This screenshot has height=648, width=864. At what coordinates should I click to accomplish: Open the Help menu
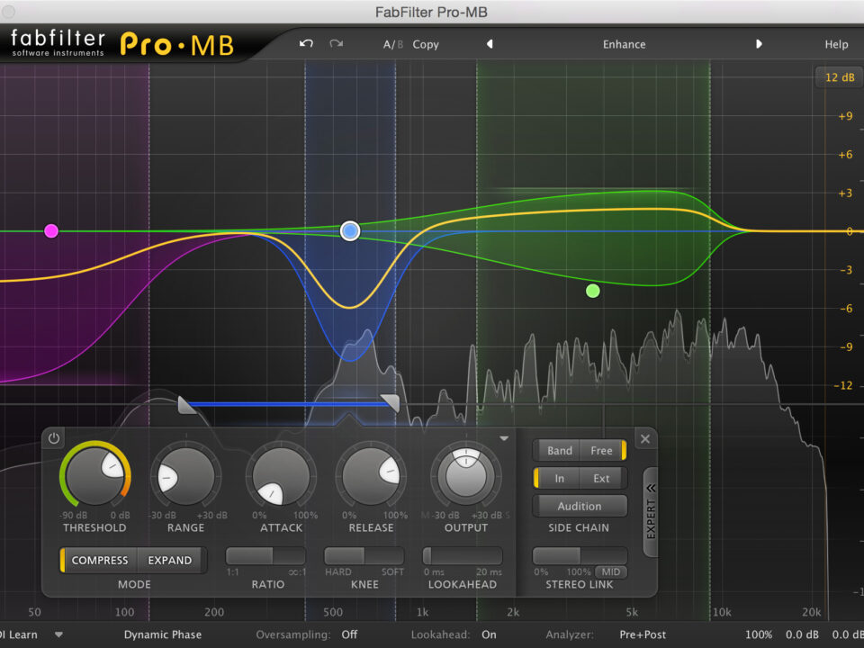click(x=836, y=44)
